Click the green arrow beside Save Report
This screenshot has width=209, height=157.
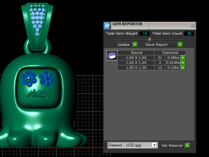point(180,44)
